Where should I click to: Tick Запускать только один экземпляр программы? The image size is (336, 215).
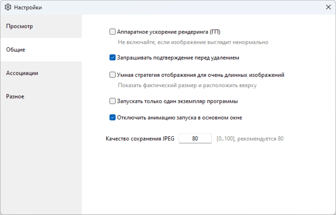click(112, 101)
